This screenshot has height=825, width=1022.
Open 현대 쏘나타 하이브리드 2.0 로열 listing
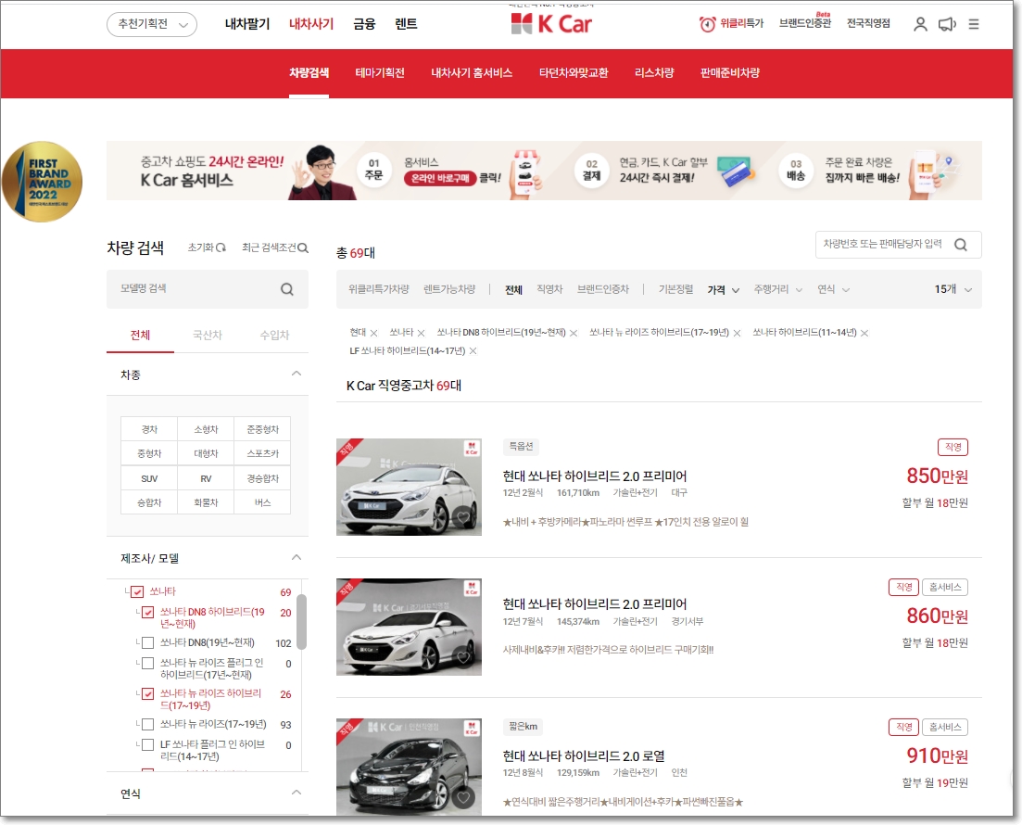pyautogui.click(x=584, y=756)
